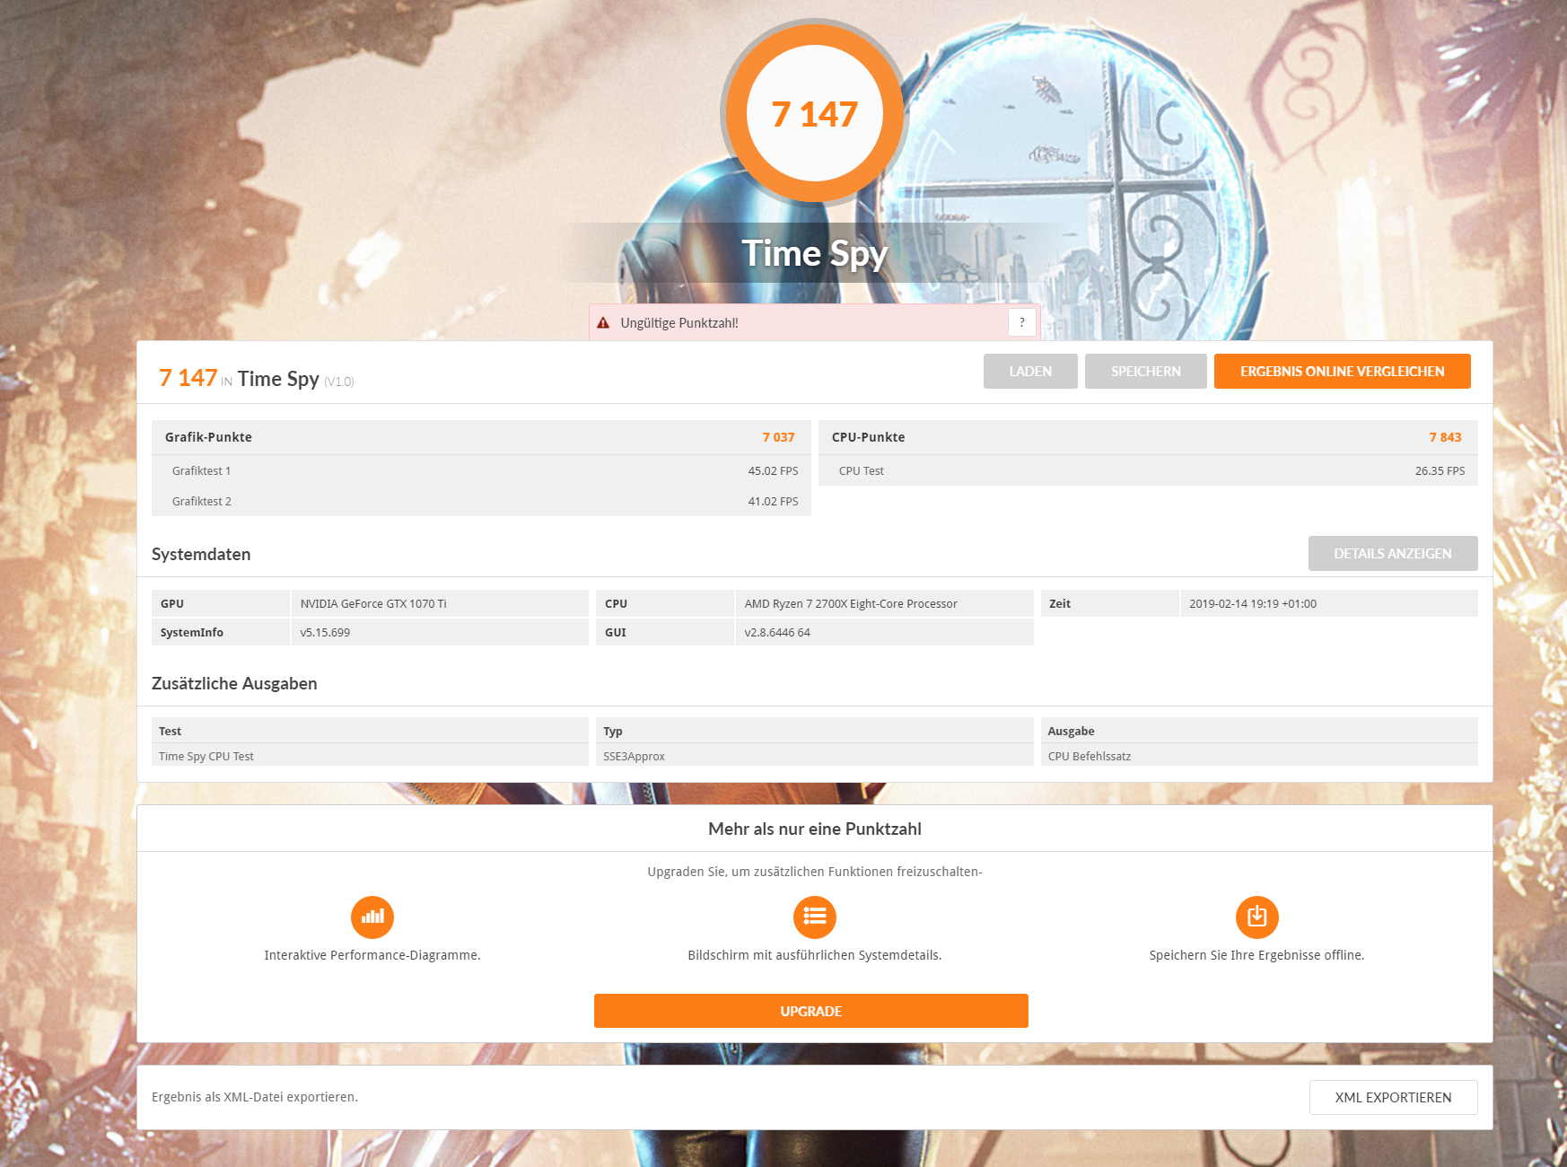Click Bildschirm mit ausführlichen Systemdetails text
This screenshot has height=1167, width=1567.
click(x=815, y=955)
